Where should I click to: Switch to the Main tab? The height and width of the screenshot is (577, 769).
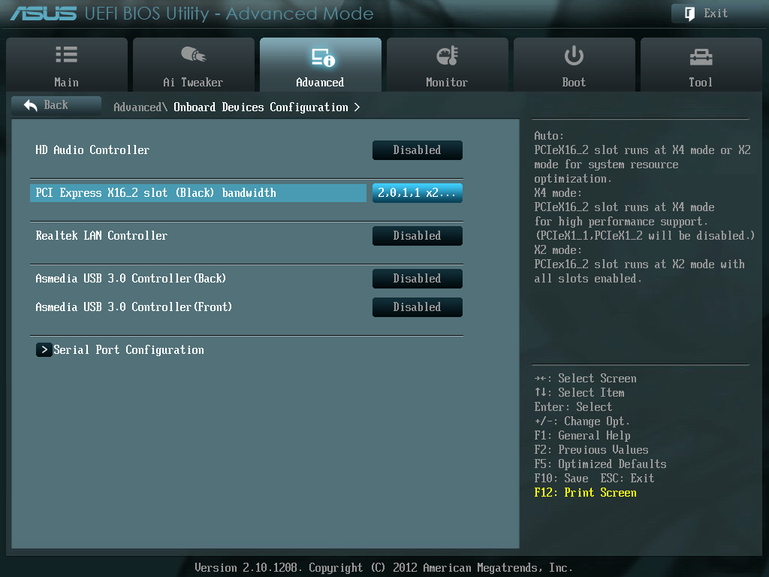pyautogui.click(x=67, y=65)
